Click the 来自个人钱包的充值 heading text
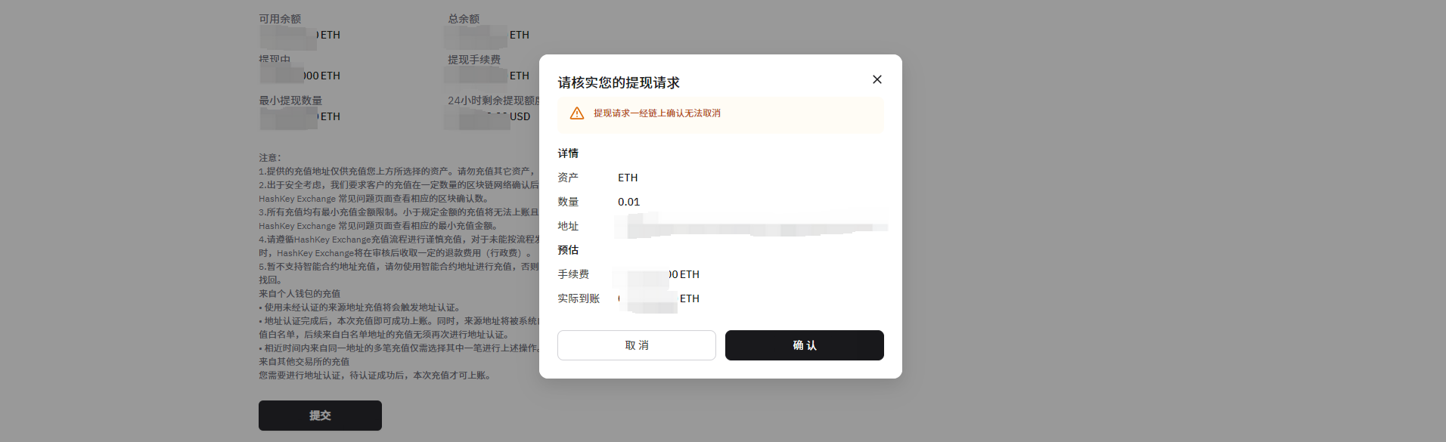 coord(299,294)
